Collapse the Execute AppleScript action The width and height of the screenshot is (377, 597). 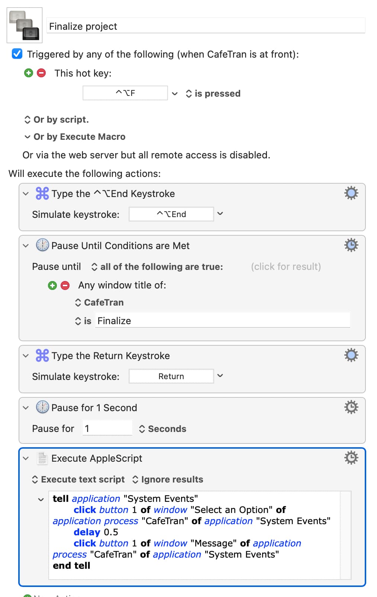(x=26, y=458)
